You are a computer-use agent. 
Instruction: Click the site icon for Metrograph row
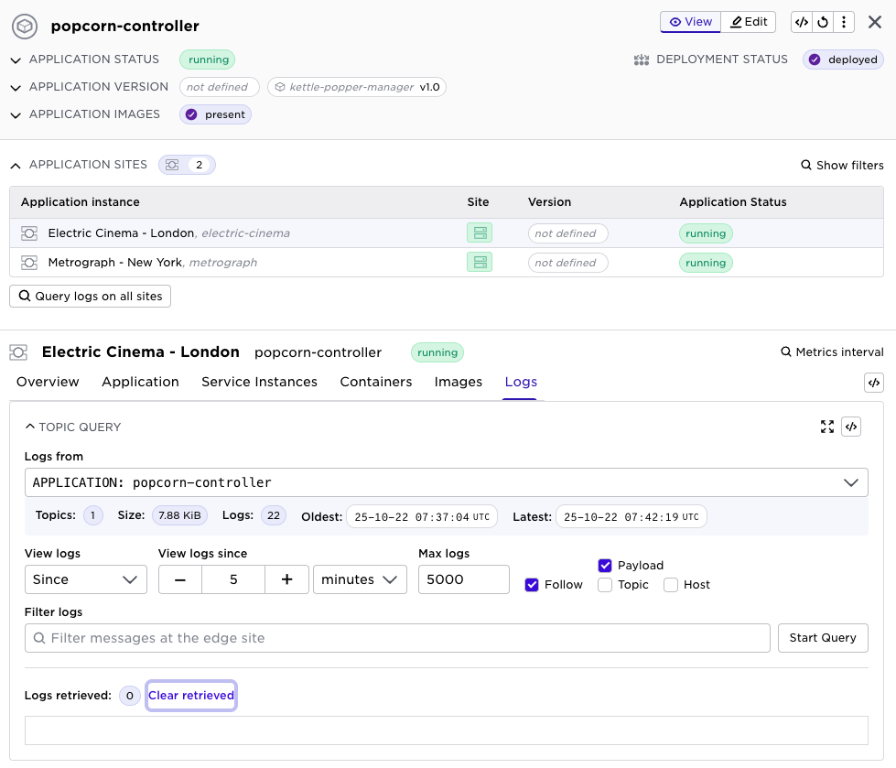point(479,263)
